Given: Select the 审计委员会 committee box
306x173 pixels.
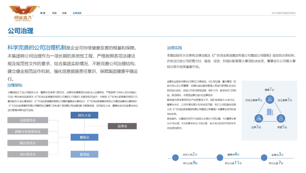Looking at the screenshot, I should point(28,154).
